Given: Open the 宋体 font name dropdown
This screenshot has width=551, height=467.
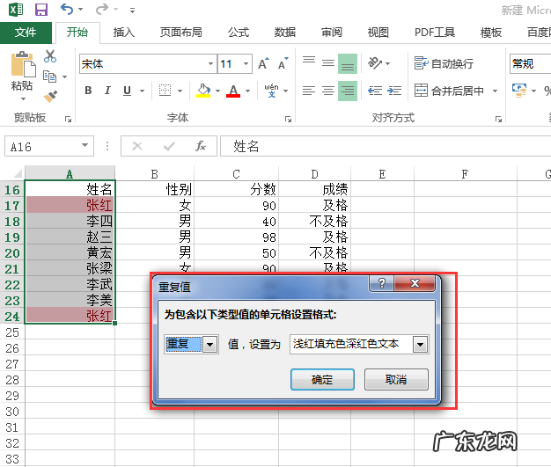Looking at the screenshot, I should (210, 63).
